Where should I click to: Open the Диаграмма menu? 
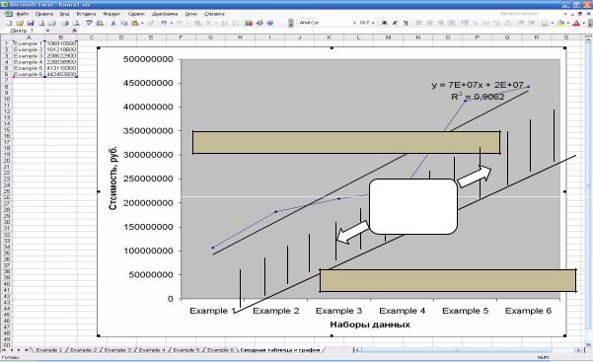point(165,14)
